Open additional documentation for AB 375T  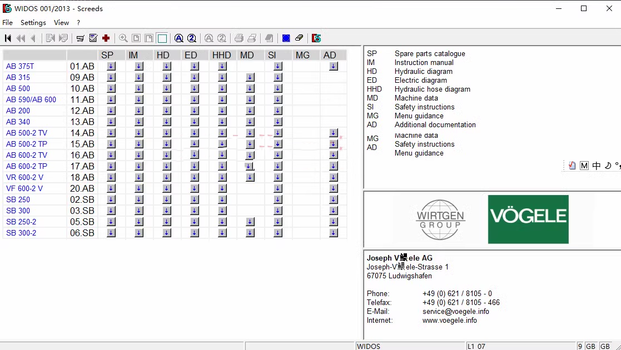tap(334, 67)
